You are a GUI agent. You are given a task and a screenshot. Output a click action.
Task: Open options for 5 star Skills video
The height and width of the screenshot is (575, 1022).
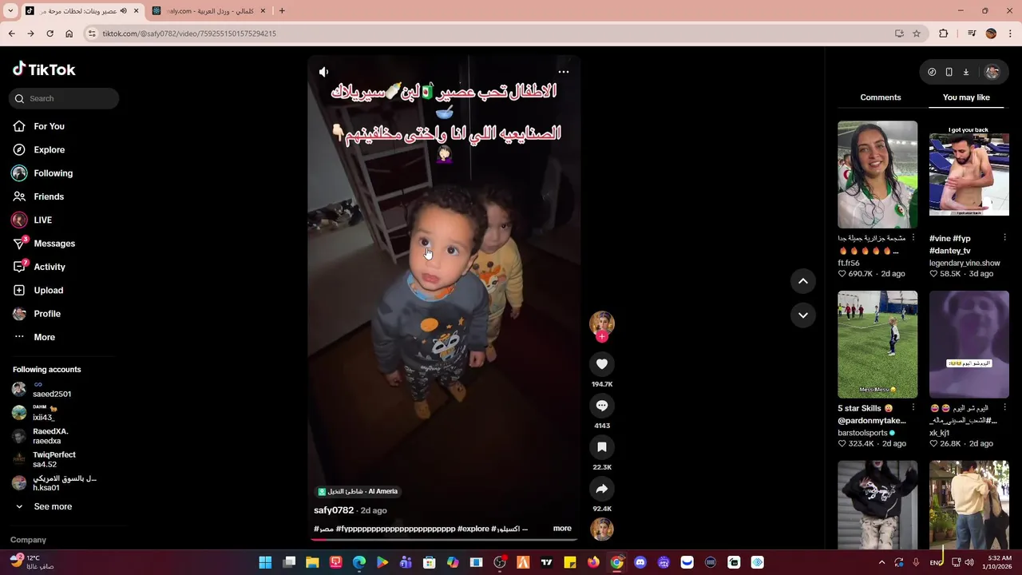(913, 408)
